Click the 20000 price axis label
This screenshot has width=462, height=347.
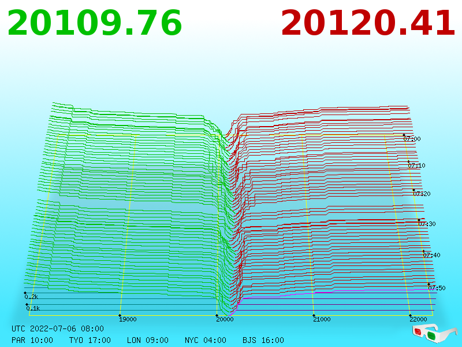click(225, 319)
